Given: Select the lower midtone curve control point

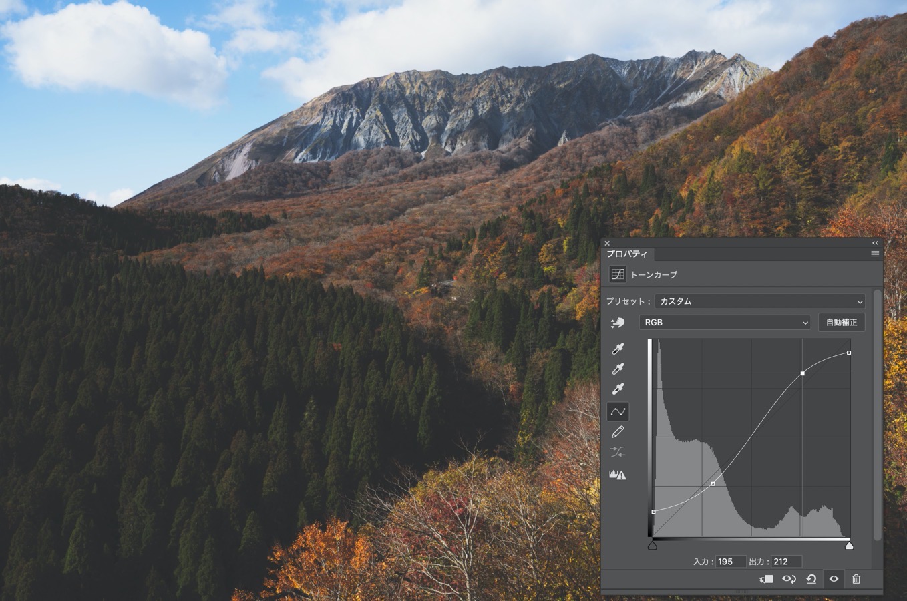Looking at the screenshot, I should 713,483.
